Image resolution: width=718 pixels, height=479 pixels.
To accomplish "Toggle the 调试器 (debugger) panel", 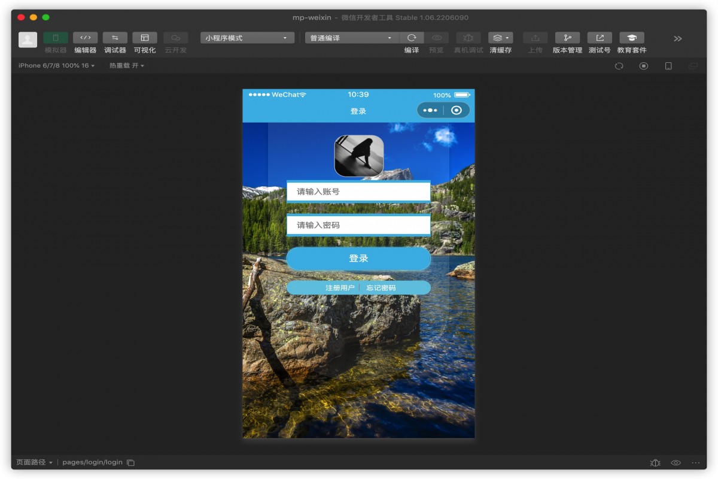I will point(115,38).
